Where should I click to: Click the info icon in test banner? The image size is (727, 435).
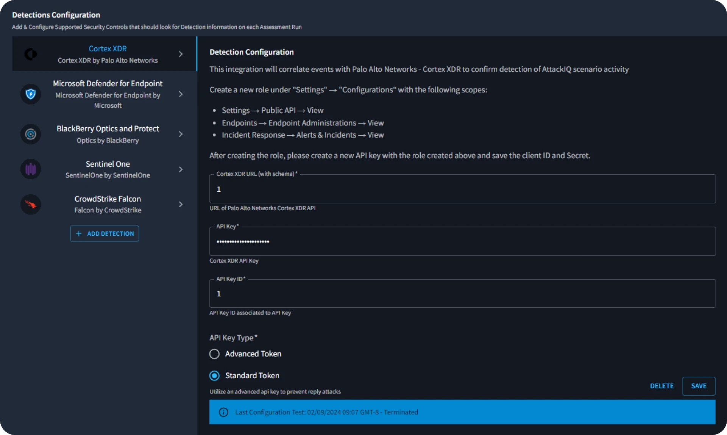[224, 412]
